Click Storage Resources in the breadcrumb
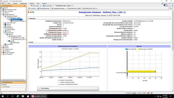This screenshot has height=98, width=174. pos(45,8)
